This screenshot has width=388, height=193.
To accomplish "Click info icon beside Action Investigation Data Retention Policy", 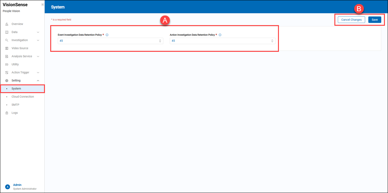I will [x=220, y=35].
